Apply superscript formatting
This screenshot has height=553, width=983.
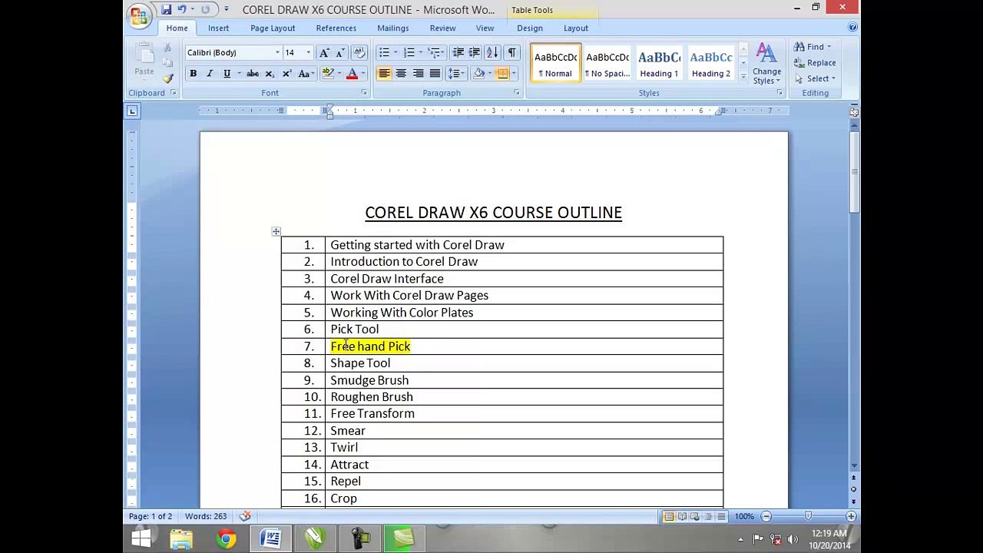(x=286, y=74)
